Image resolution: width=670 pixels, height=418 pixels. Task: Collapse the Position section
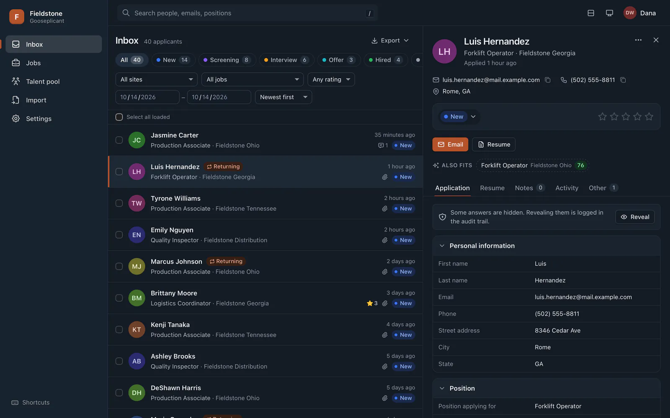[x=546, y=388]
